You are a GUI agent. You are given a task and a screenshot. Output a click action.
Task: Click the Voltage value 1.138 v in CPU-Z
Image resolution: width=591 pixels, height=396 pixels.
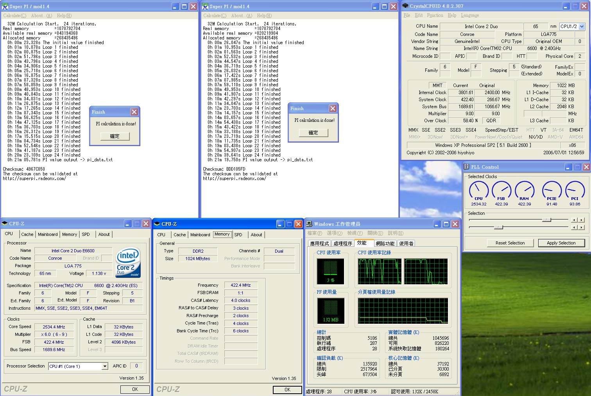pos(99,273)
